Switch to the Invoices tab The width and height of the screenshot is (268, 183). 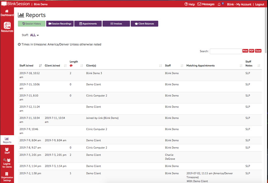(x=116, y=24)
